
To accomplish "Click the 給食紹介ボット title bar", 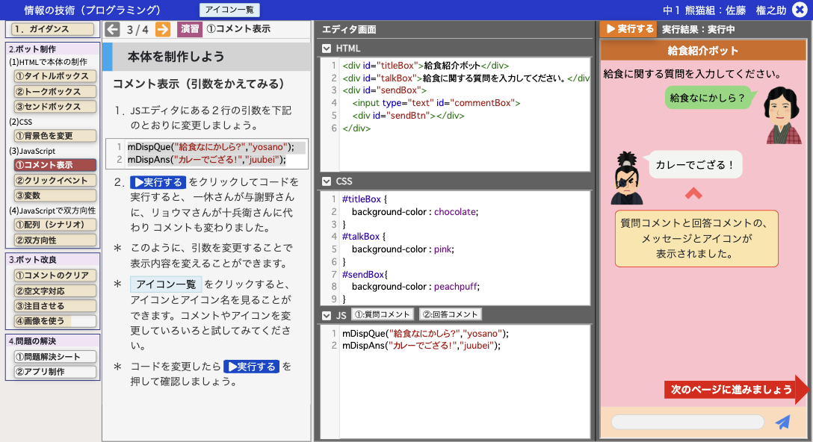I will pyautogui.click(x=703, y=51).
